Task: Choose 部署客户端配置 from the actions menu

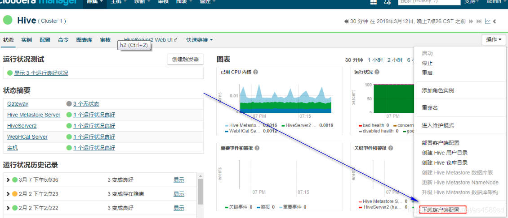Action: tap(441, 143)
